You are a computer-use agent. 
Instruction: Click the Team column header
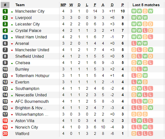coord(20,5)
